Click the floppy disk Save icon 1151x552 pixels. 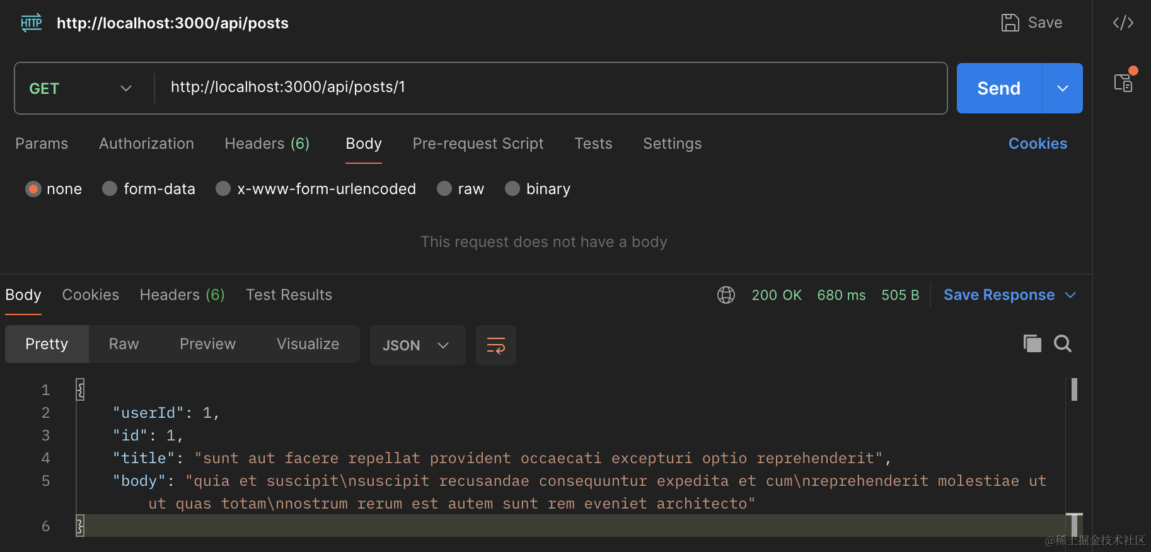(x=1010, y=23)
